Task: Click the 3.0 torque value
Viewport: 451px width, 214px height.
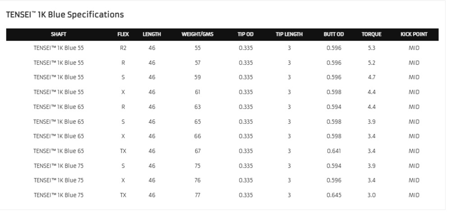Action: coord(372,196)
